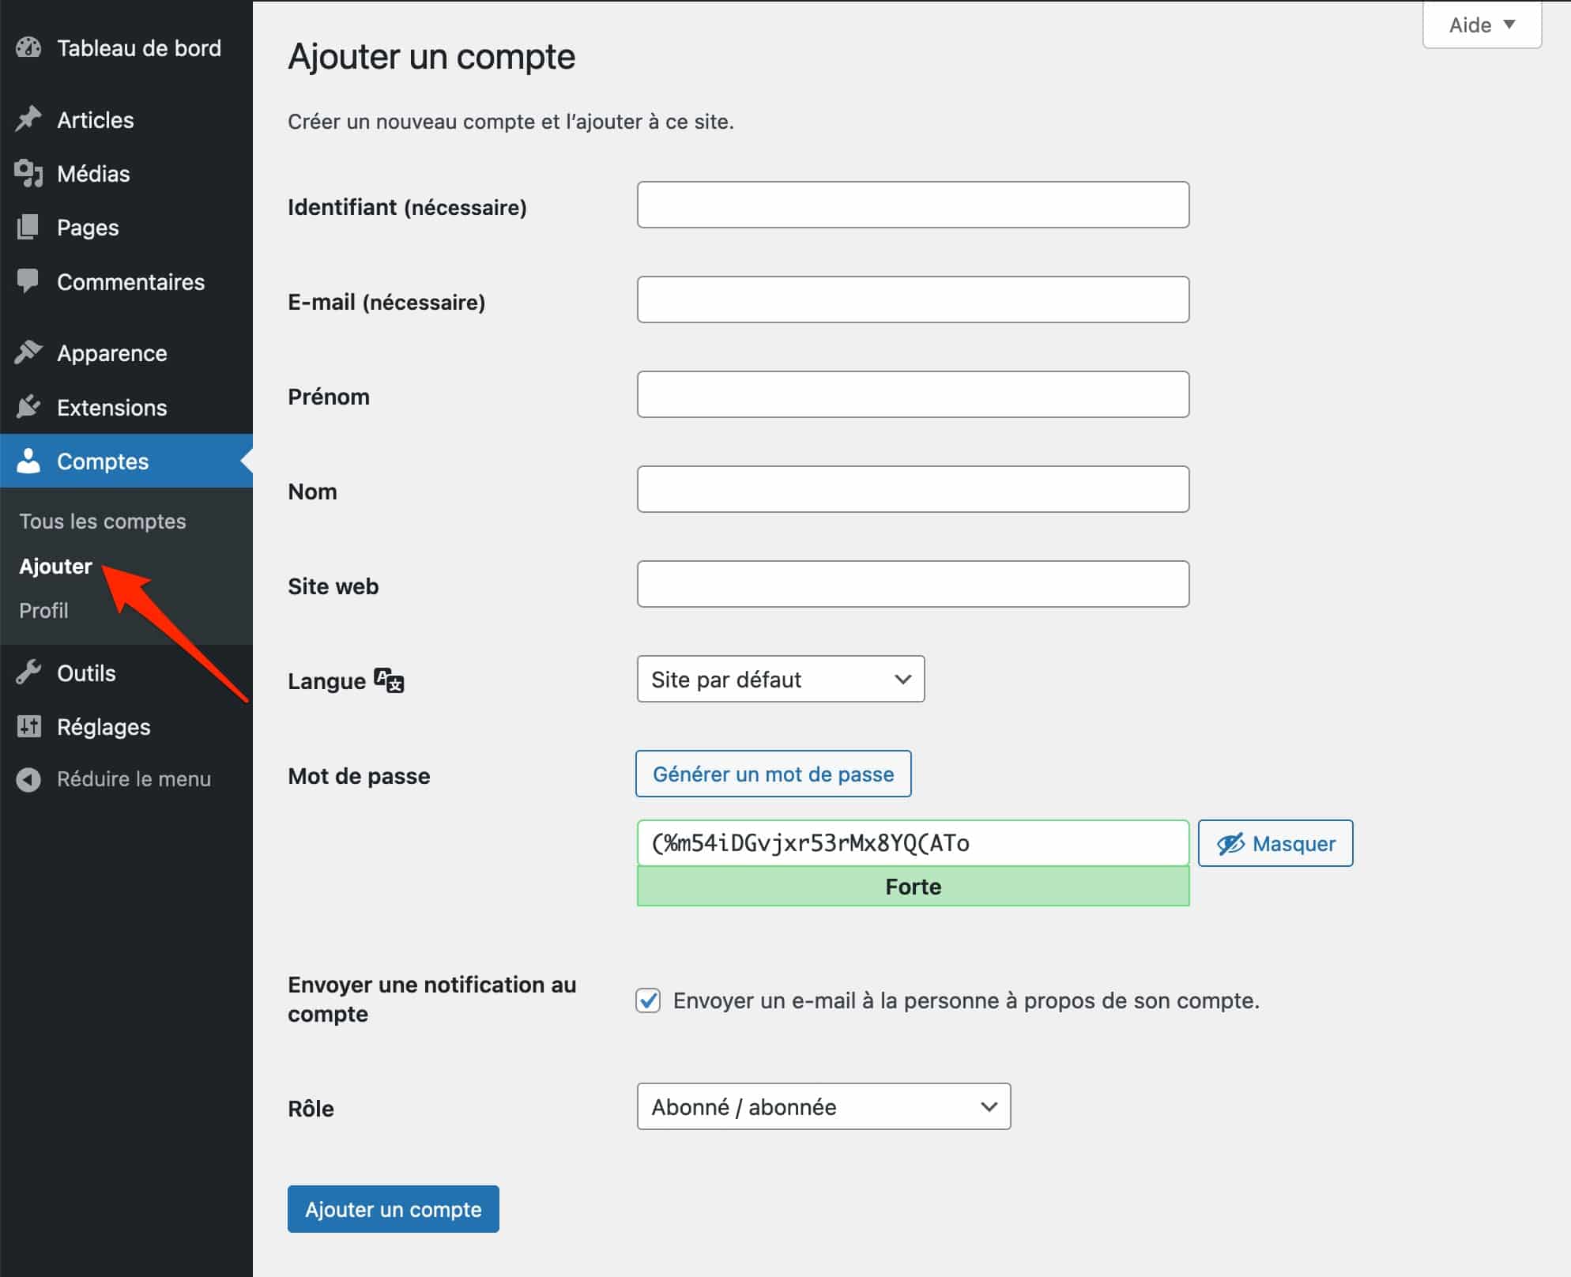The height and width of the screenshot is (1277, 1571).
Task: Open the Commentaires menu
Action: (126, 281)
